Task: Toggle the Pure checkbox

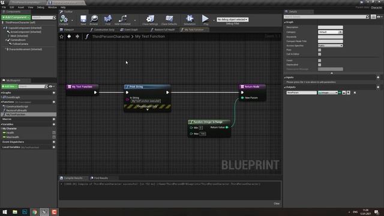Action: pyautogui.click(x=320, y=50)
